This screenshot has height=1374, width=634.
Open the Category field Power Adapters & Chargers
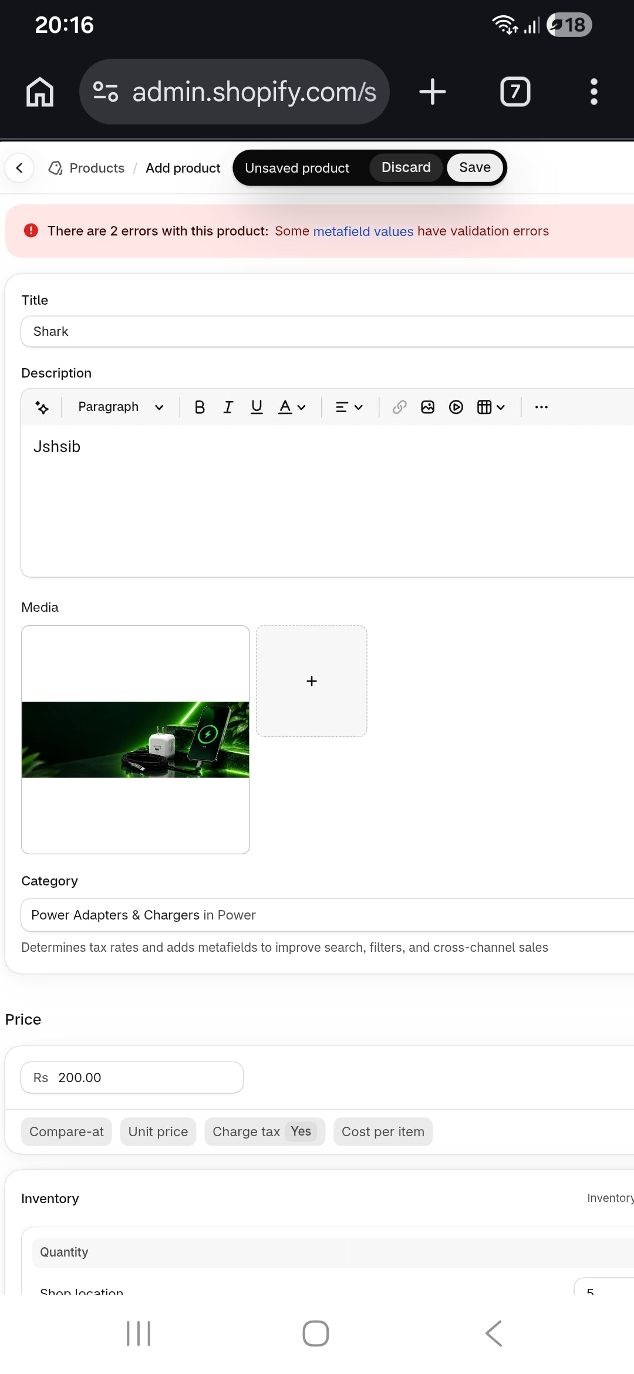pyautogui.click(x=327, y=915)
